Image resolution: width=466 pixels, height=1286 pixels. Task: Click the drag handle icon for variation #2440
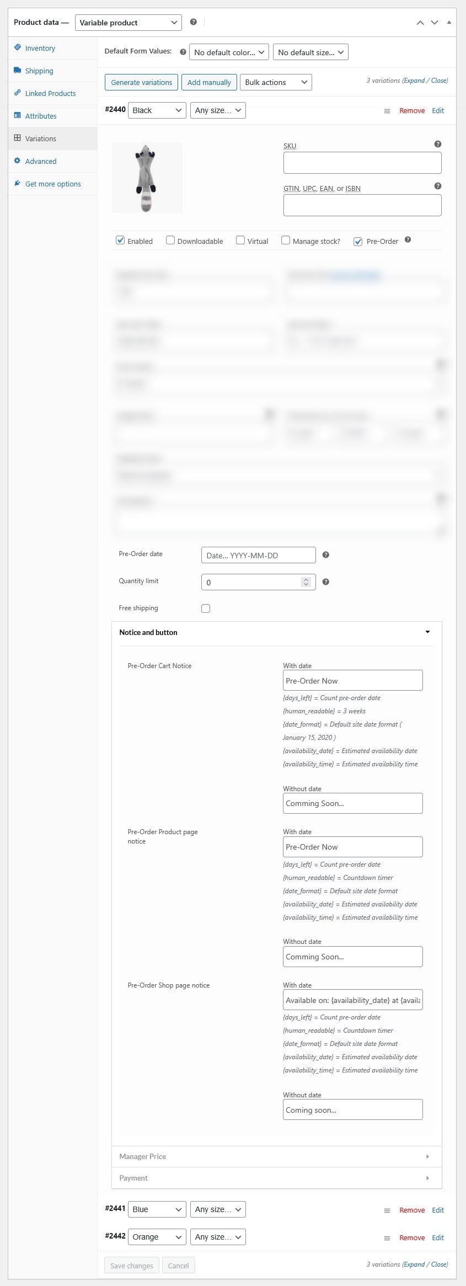pos(387,111)
